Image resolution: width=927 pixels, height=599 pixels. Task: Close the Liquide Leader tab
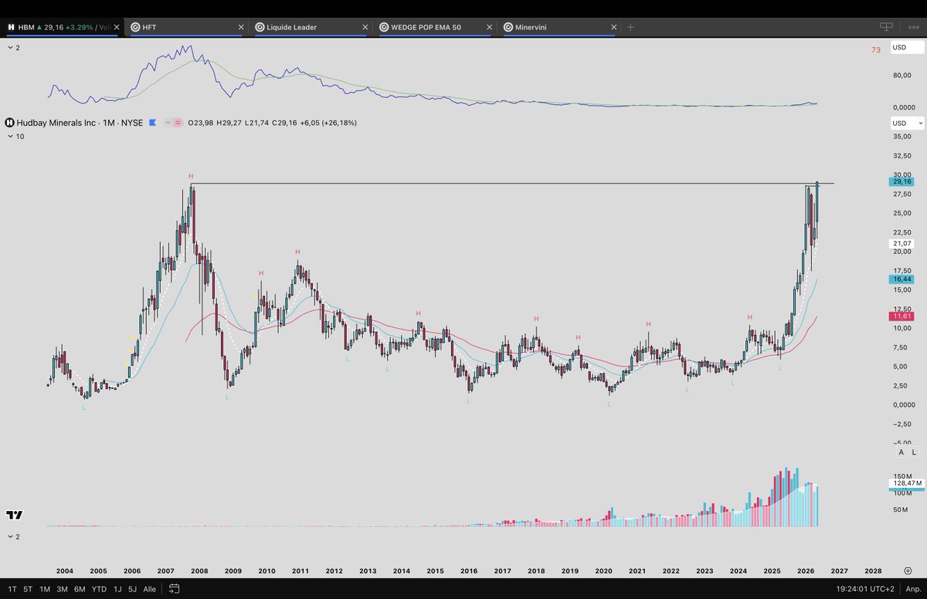364,27
